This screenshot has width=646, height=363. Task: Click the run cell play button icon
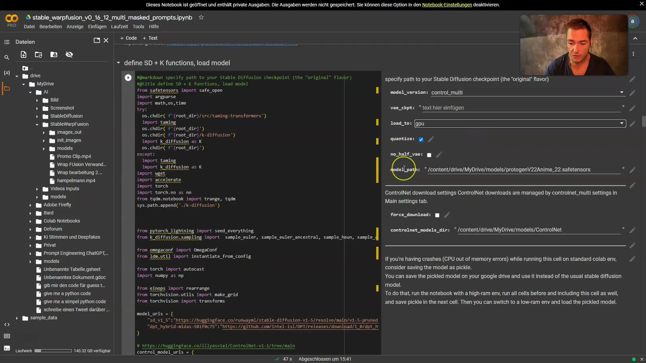128,77
